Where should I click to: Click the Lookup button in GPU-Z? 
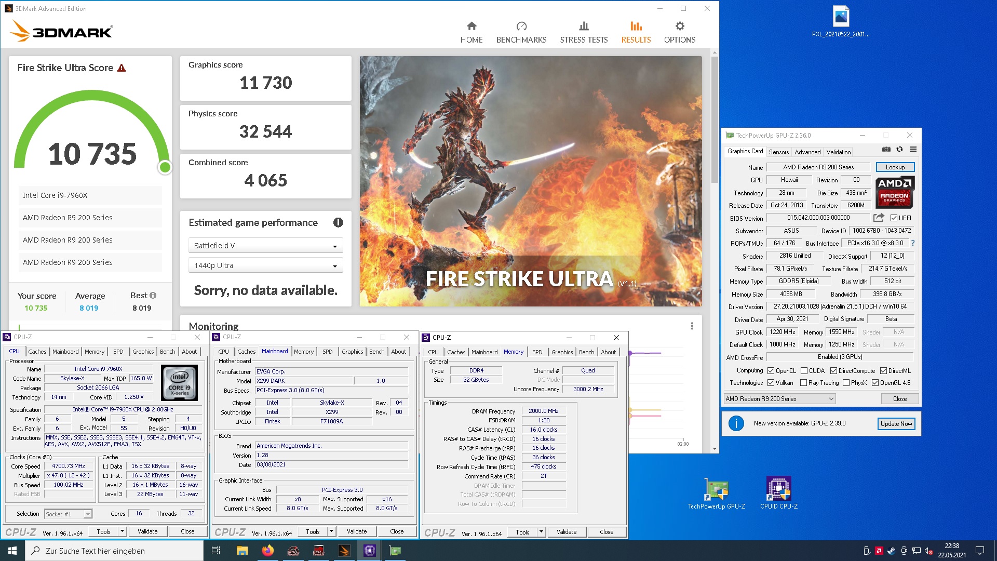[x=895, y=167]
